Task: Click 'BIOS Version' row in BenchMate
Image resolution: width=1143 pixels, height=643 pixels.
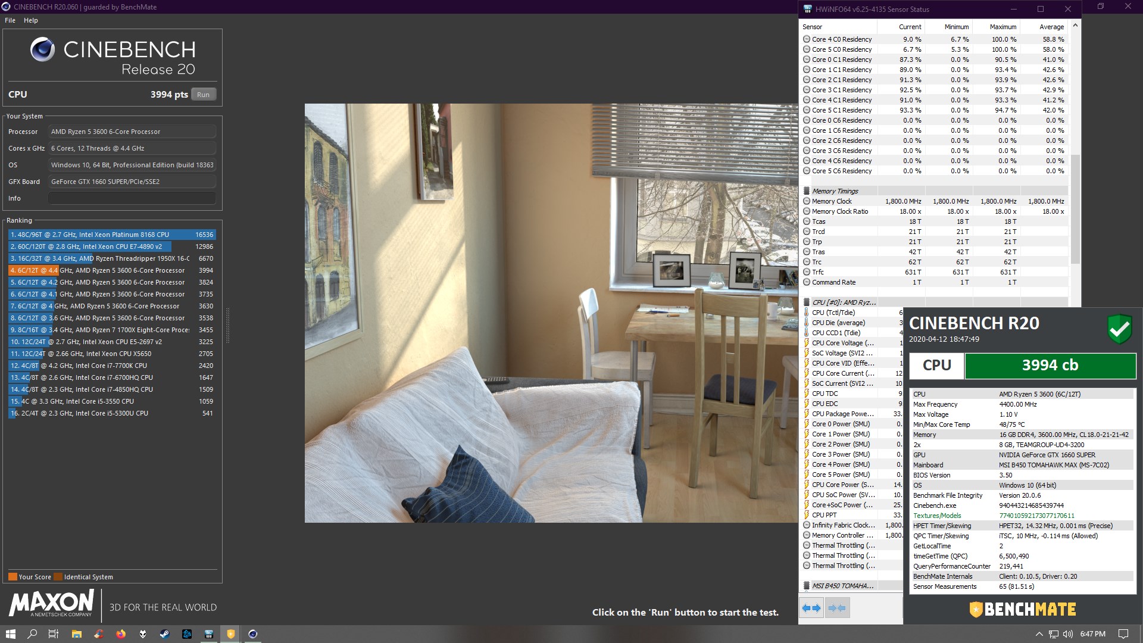Action: click(x=1022, y=475)
